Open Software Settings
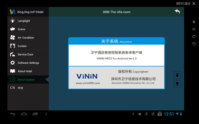199x124 pixels. [x=28, y=63]
